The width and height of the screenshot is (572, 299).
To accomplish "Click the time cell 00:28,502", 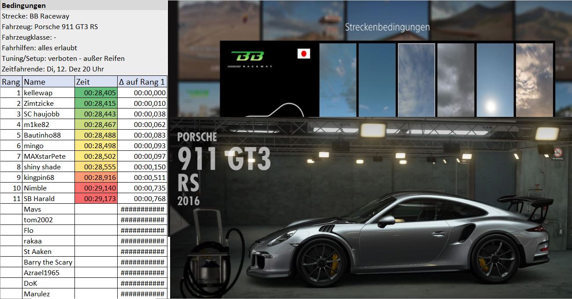I will (x=96, y=156).
